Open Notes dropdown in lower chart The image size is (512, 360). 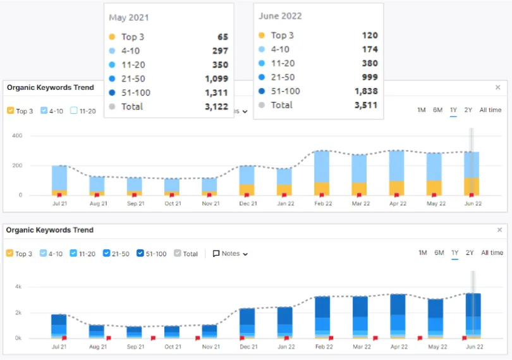coord(230,254)
